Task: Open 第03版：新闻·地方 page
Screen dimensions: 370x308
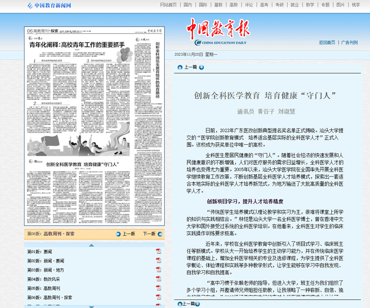Action: pos(46,270)
